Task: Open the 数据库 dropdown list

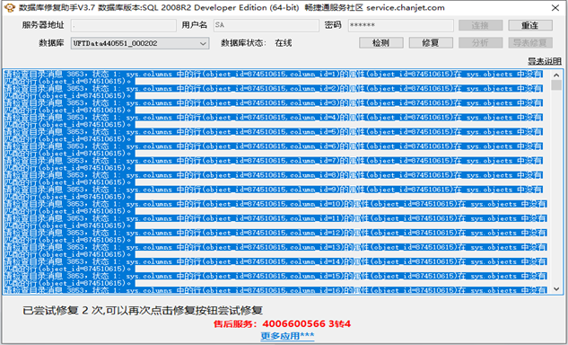Action: tap(140, 43)
